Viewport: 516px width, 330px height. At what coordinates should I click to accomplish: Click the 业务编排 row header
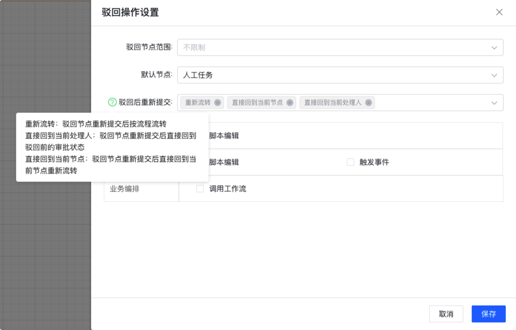125,189
